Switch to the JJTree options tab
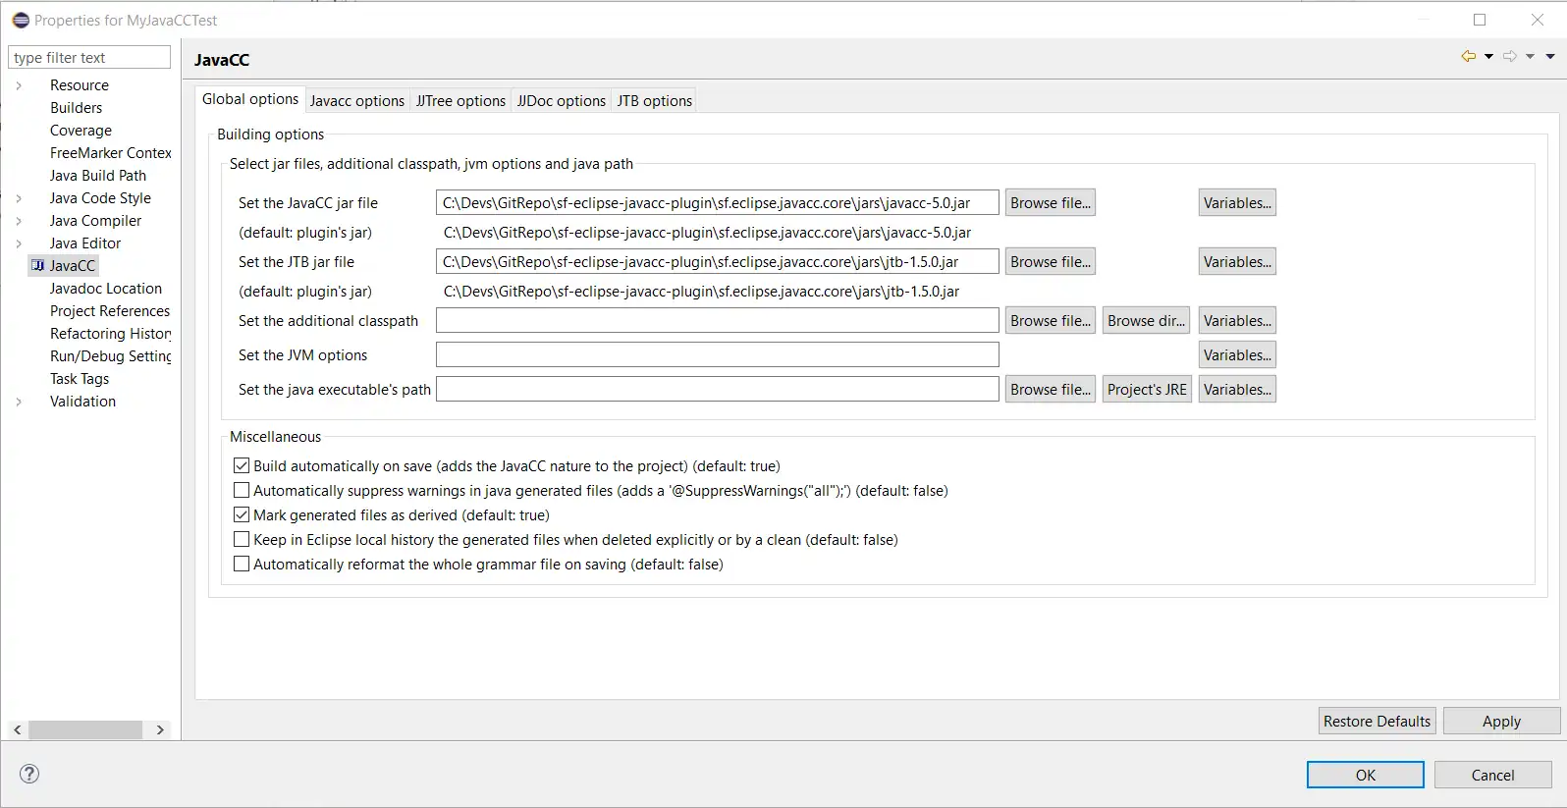 coord(460,101)
